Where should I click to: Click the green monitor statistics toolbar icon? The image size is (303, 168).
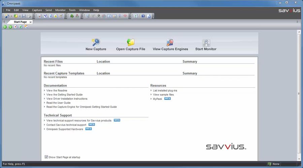click(72, 16)
